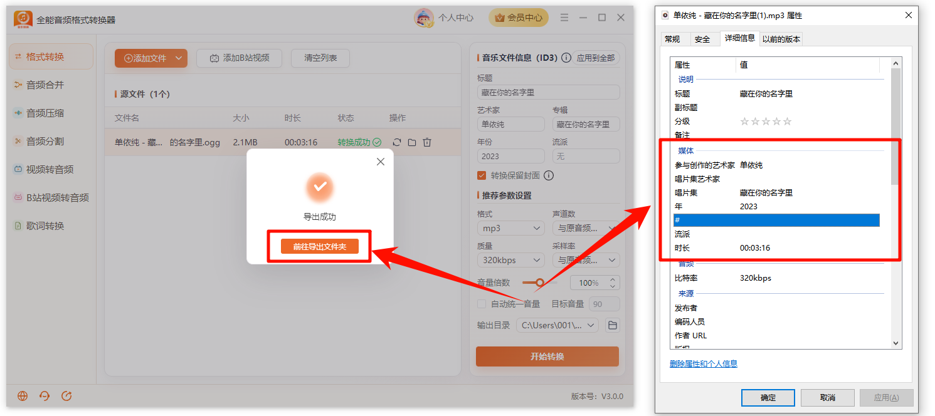The width and height of the screenshot is (935, 416).
Task: Click 删除属性和个人信息 link
Action: [704, 363]
